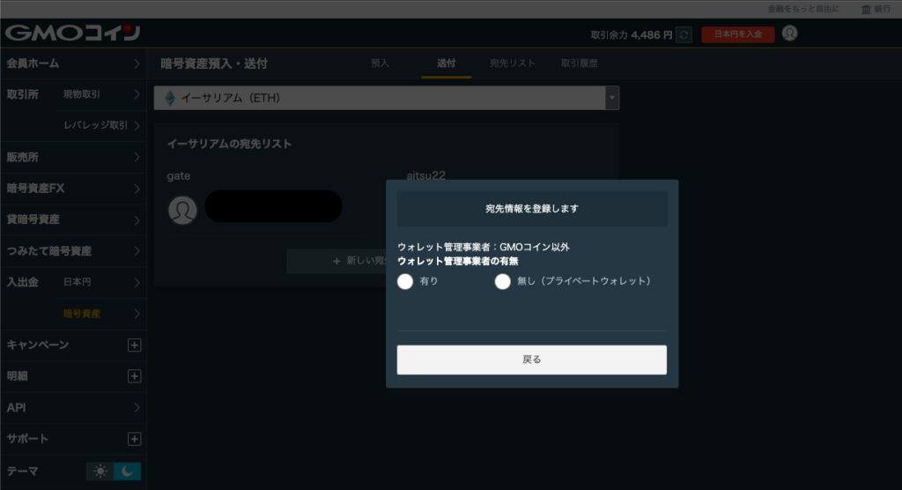Select the 有り radio button
The image size is (902, 490).
click(x=405, y=281)
